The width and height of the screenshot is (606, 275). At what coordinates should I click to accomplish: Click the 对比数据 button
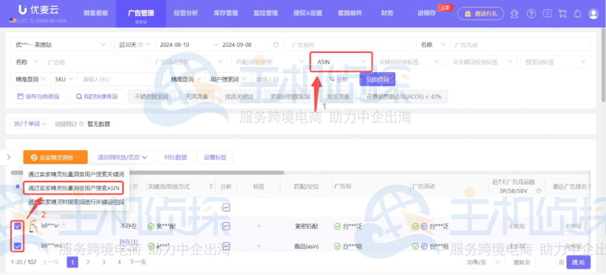click(175, 157)
